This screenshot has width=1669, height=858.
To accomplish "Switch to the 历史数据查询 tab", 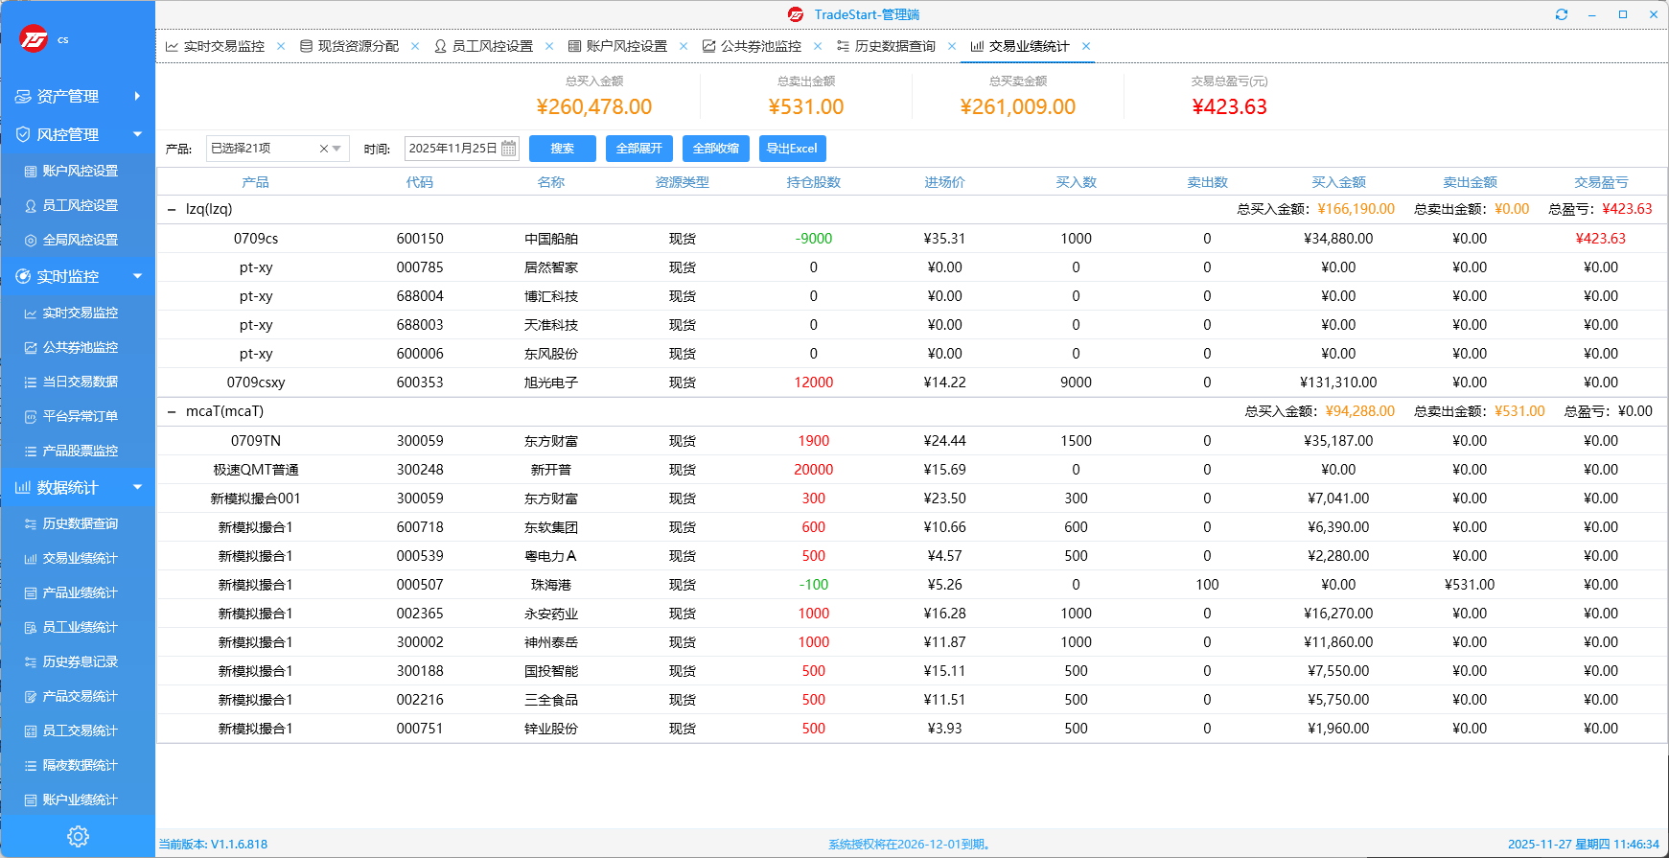I will tap(893, 46).
